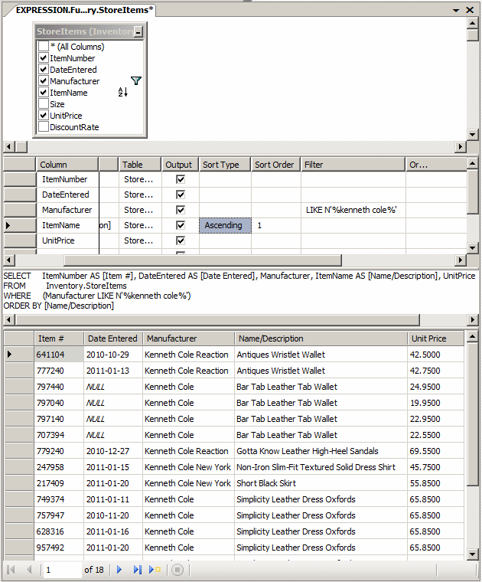Click the ORDER BY line in SQL pane

click(x=59, y=306)
